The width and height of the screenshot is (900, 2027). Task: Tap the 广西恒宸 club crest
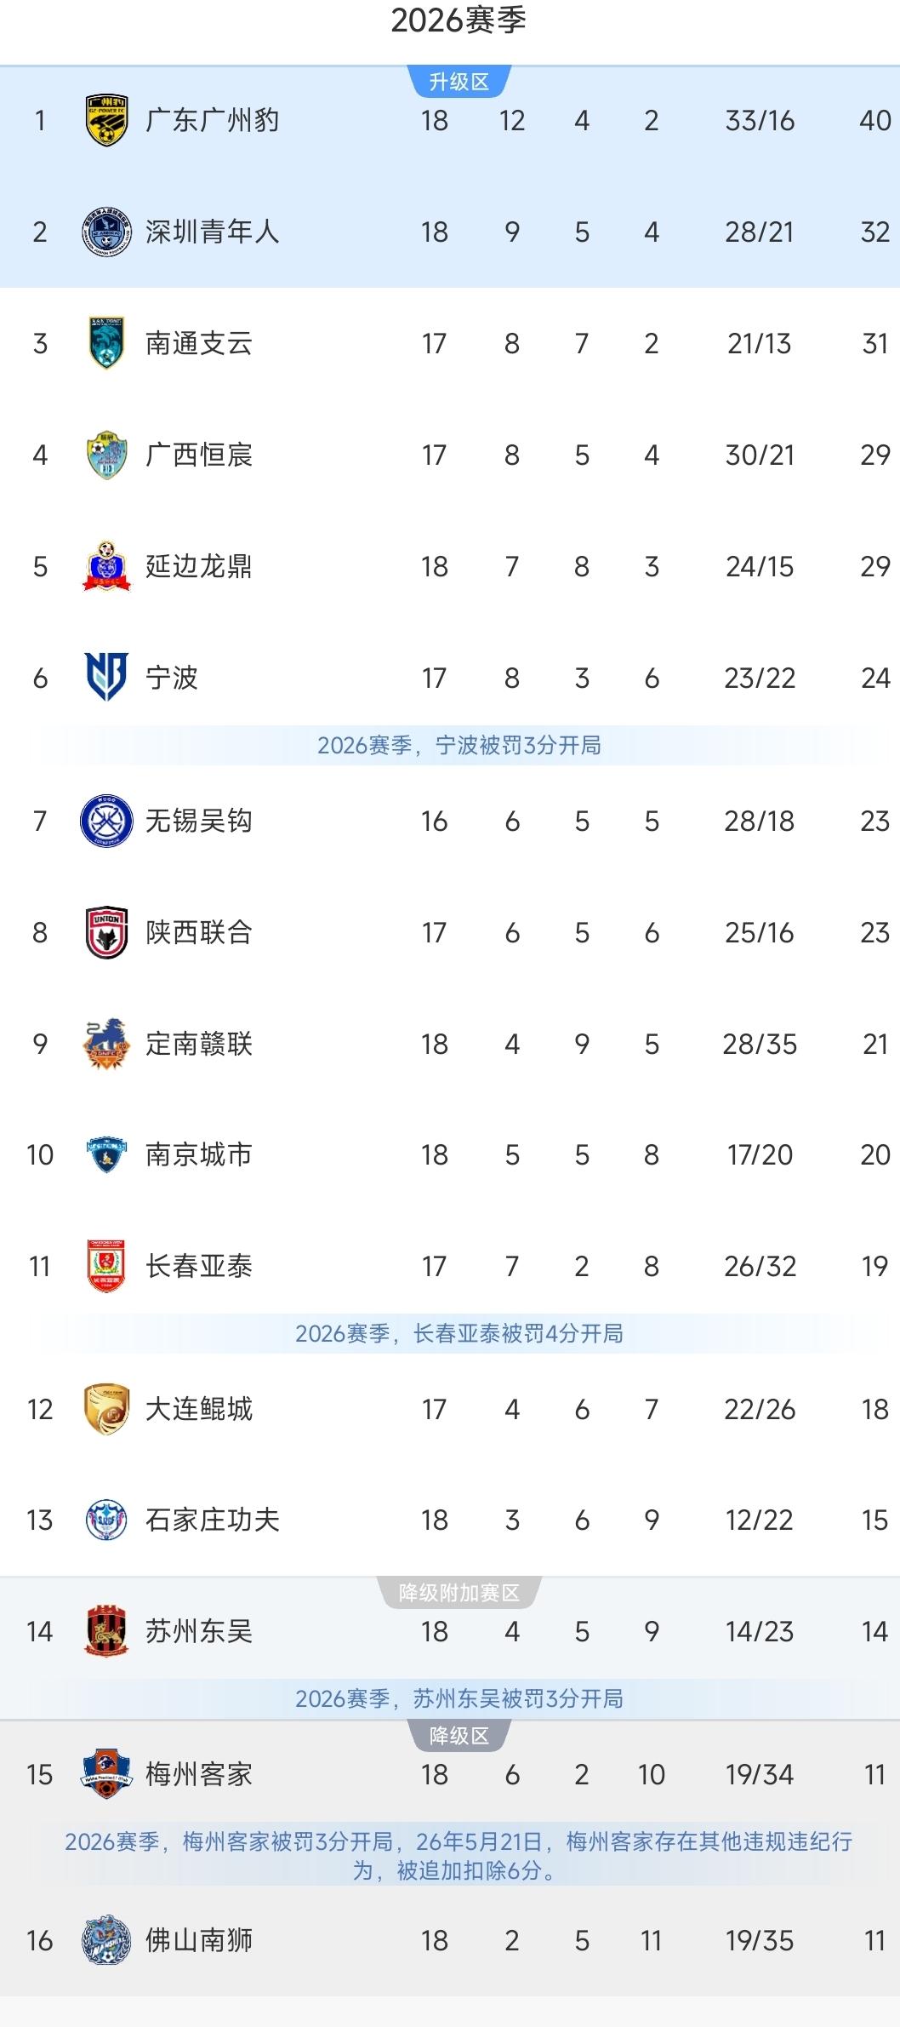(106, 455)
